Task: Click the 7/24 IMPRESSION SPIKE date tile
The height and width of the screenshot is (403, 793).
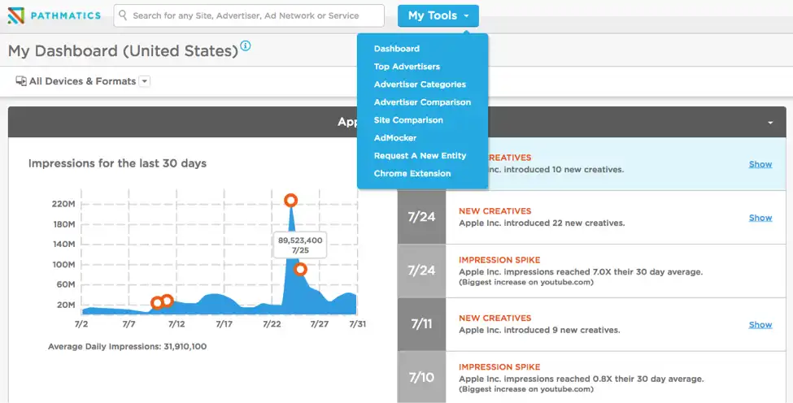Action: point(422,271)
